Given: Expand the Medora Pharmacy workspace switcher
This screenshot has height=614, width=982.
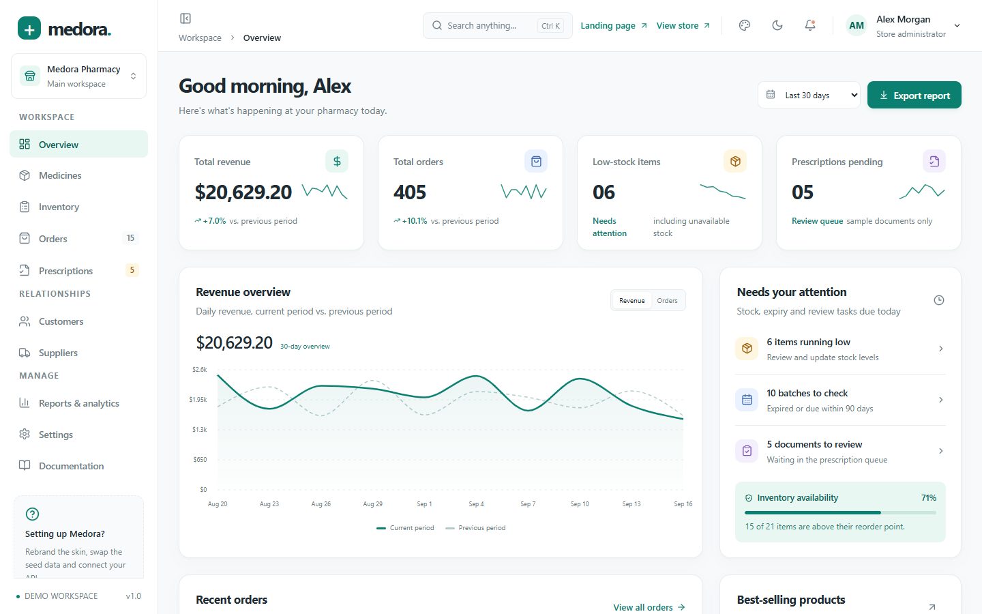Looking at the screenshot, I should click(79, 76).
